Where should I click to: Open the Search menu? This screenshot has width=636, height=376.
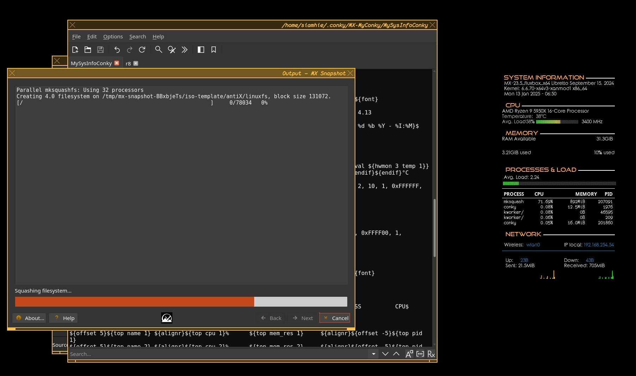click(x=137, y=37)
